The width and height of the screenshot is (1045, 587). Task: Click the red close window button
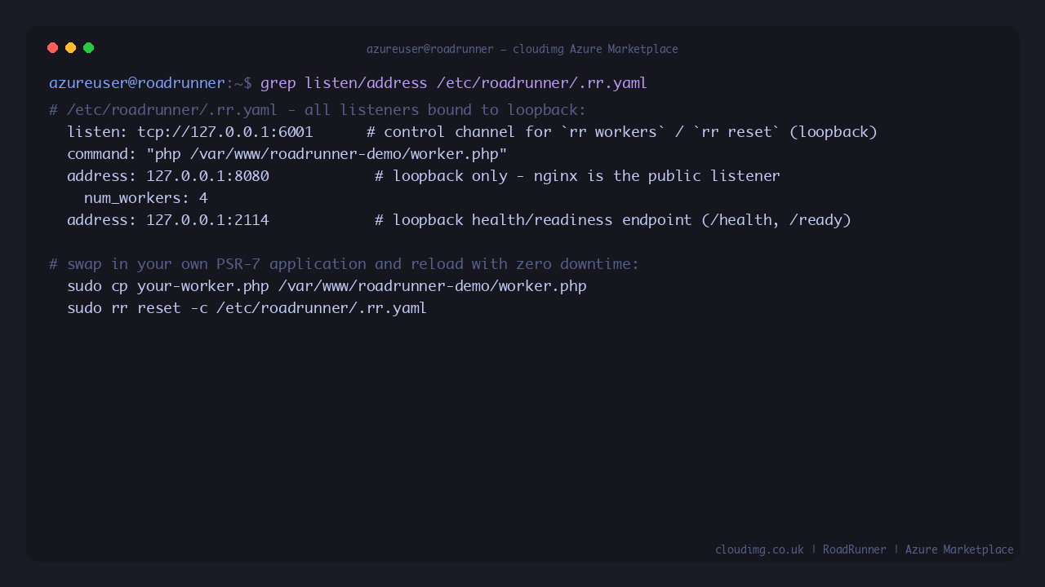[x=53, y=48]
